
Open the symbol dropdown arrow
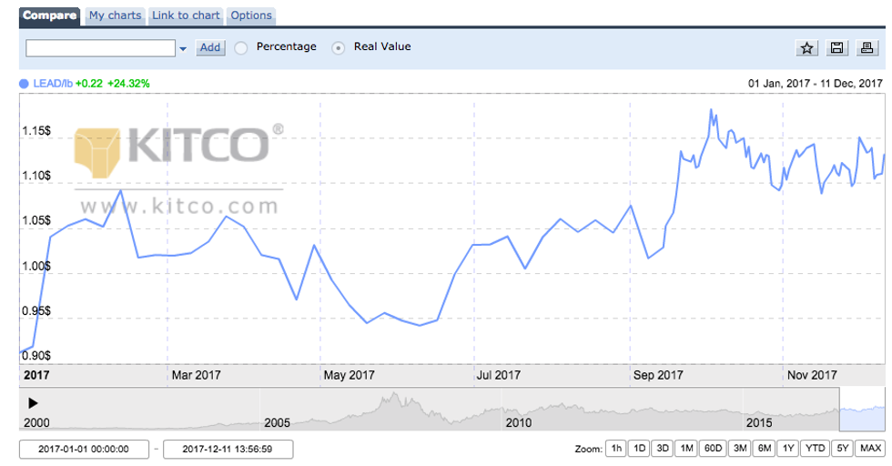[183, 48]
